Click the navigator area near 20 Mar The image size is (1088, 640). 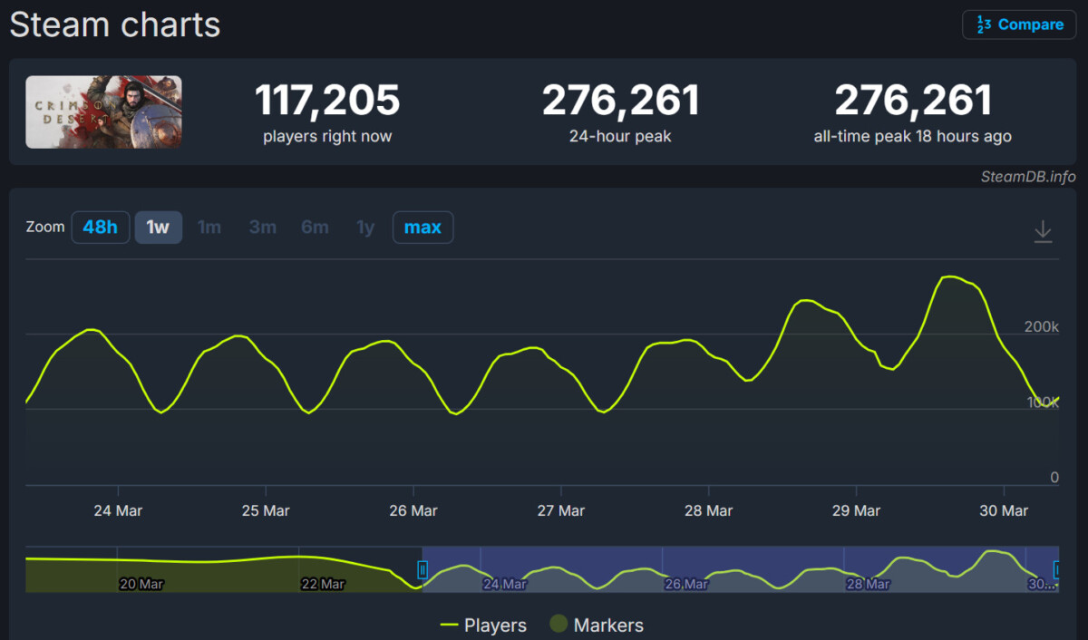coord(141,569)
